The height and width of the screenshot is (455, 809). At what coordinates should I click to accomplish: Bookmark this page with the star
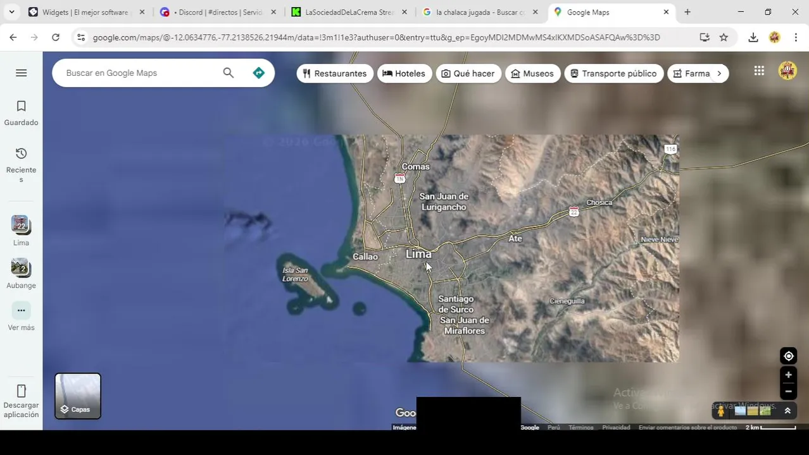724,37
